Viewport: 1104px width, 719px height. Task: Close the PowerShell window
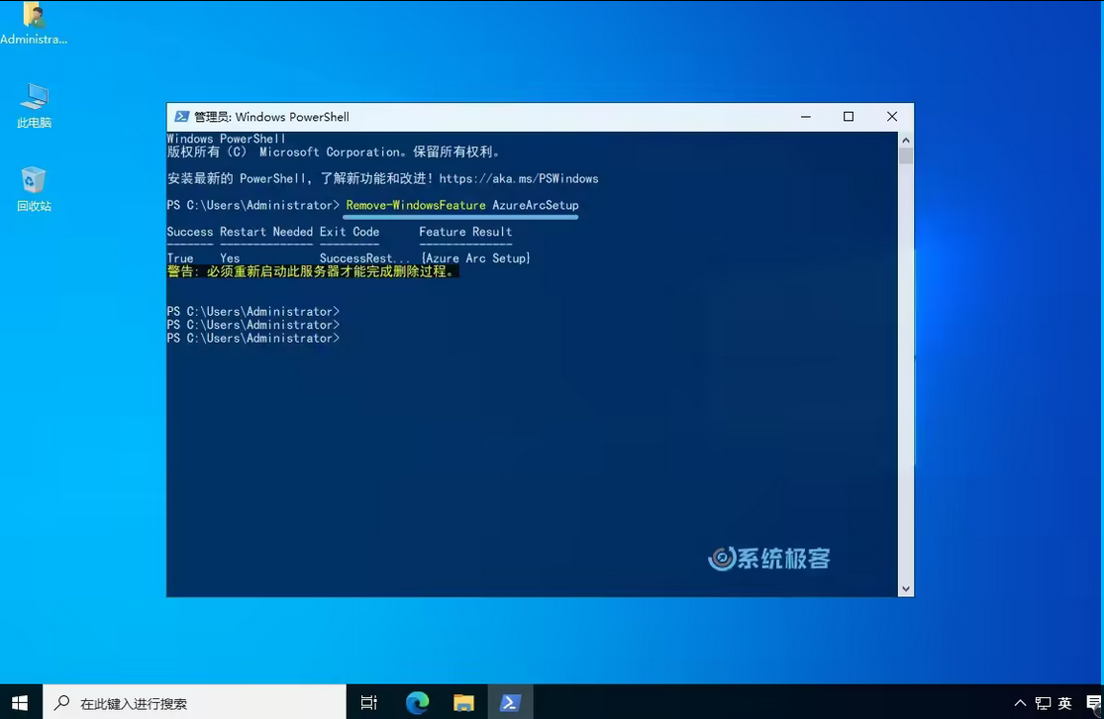[892, 117]
